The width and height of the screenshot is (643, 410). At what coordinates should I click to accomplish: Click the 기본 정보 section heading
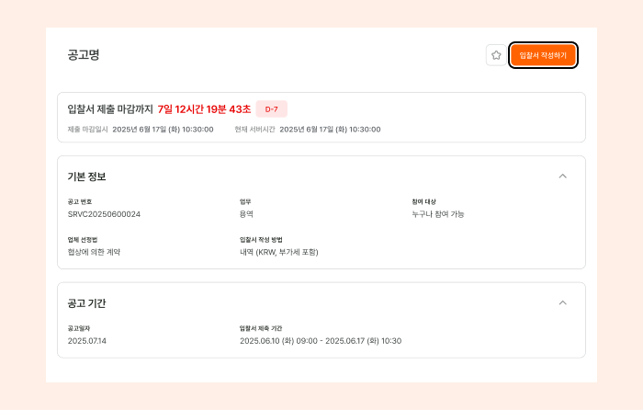(87, 177)
